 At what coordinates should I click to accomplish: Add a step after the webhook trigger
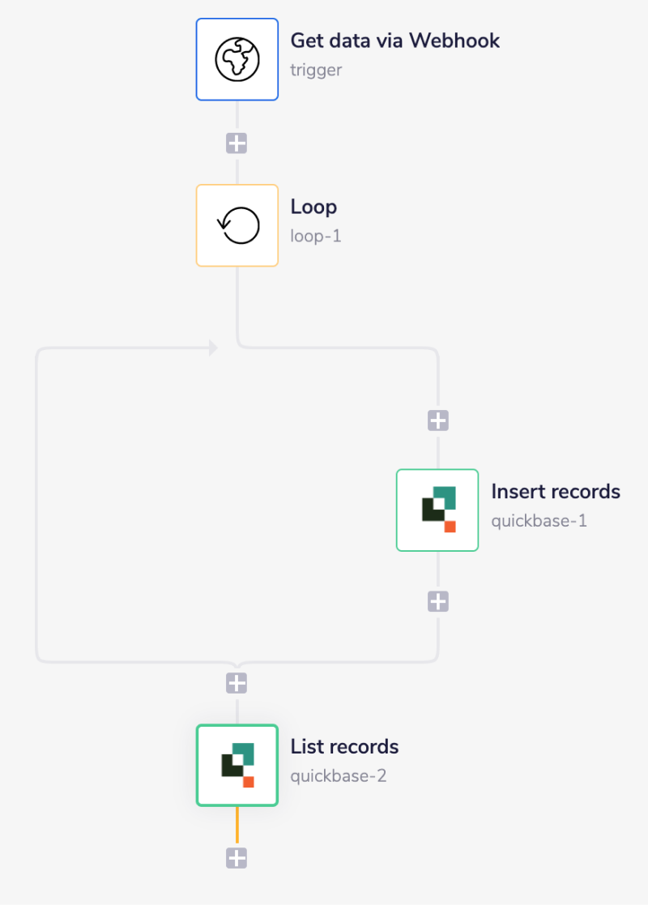[x=237, y=144]
